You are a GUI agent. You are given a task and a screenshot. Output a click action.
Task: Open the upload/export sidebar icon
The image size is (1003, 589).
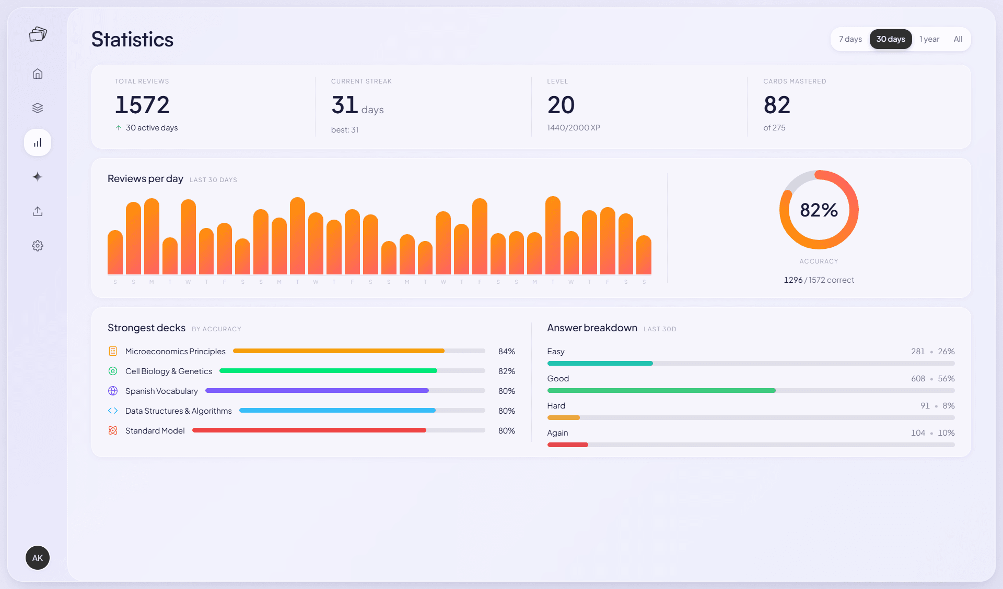pyautogui.click(x=38, y=211)
